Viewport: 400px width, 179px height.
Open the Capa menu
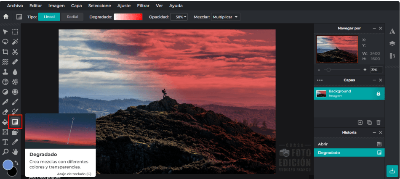tap(76, 6)
